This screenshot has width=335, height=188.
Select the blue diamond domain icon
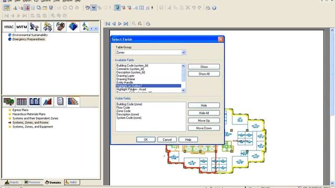point(73,27)
